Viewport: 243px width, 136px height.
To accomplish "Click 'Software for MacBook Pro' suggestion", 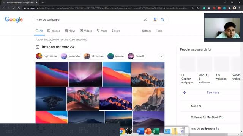I will pos(207,117).
